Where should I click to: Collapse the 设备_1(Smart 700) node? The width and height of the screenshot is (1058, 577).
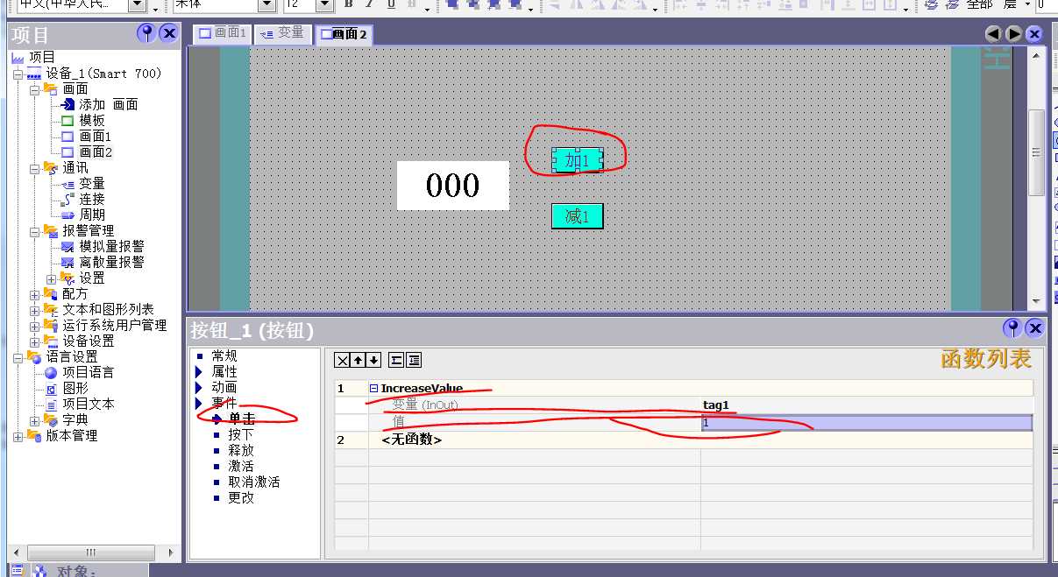[18, 74]
